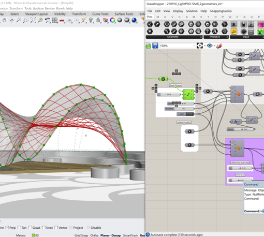
Task: Click the green curve parameter node on canvas
Action: 163,79
